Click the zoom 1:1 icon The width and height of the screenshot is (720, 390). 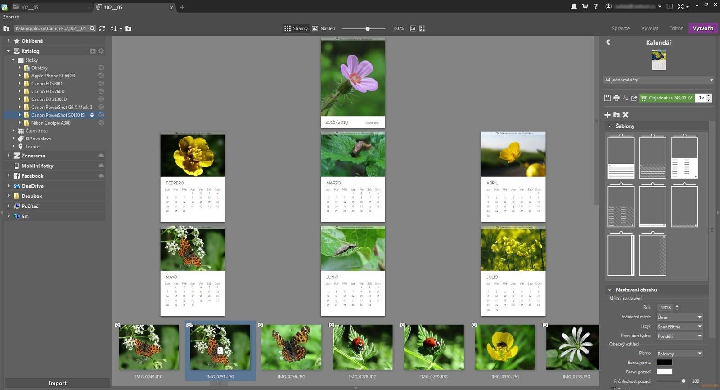click(413, 28)
